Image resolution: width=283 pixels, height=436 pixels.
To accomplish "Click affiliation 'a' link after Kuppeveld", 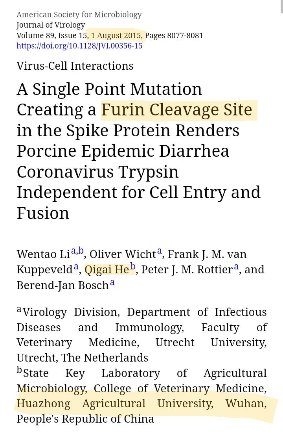I will pos(76,267).
